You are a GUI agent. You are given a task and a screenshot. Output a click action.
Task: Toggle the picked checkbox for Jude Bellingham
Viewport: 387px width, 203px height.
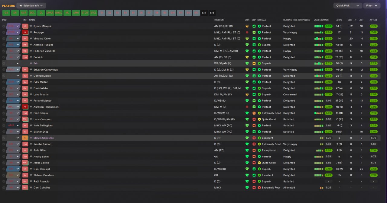(4, 125)
